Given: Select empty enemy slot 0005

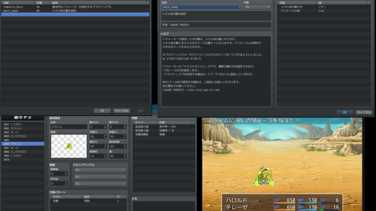Looking at the screenshot, I should pyautogui.click(x=23, y=140).
